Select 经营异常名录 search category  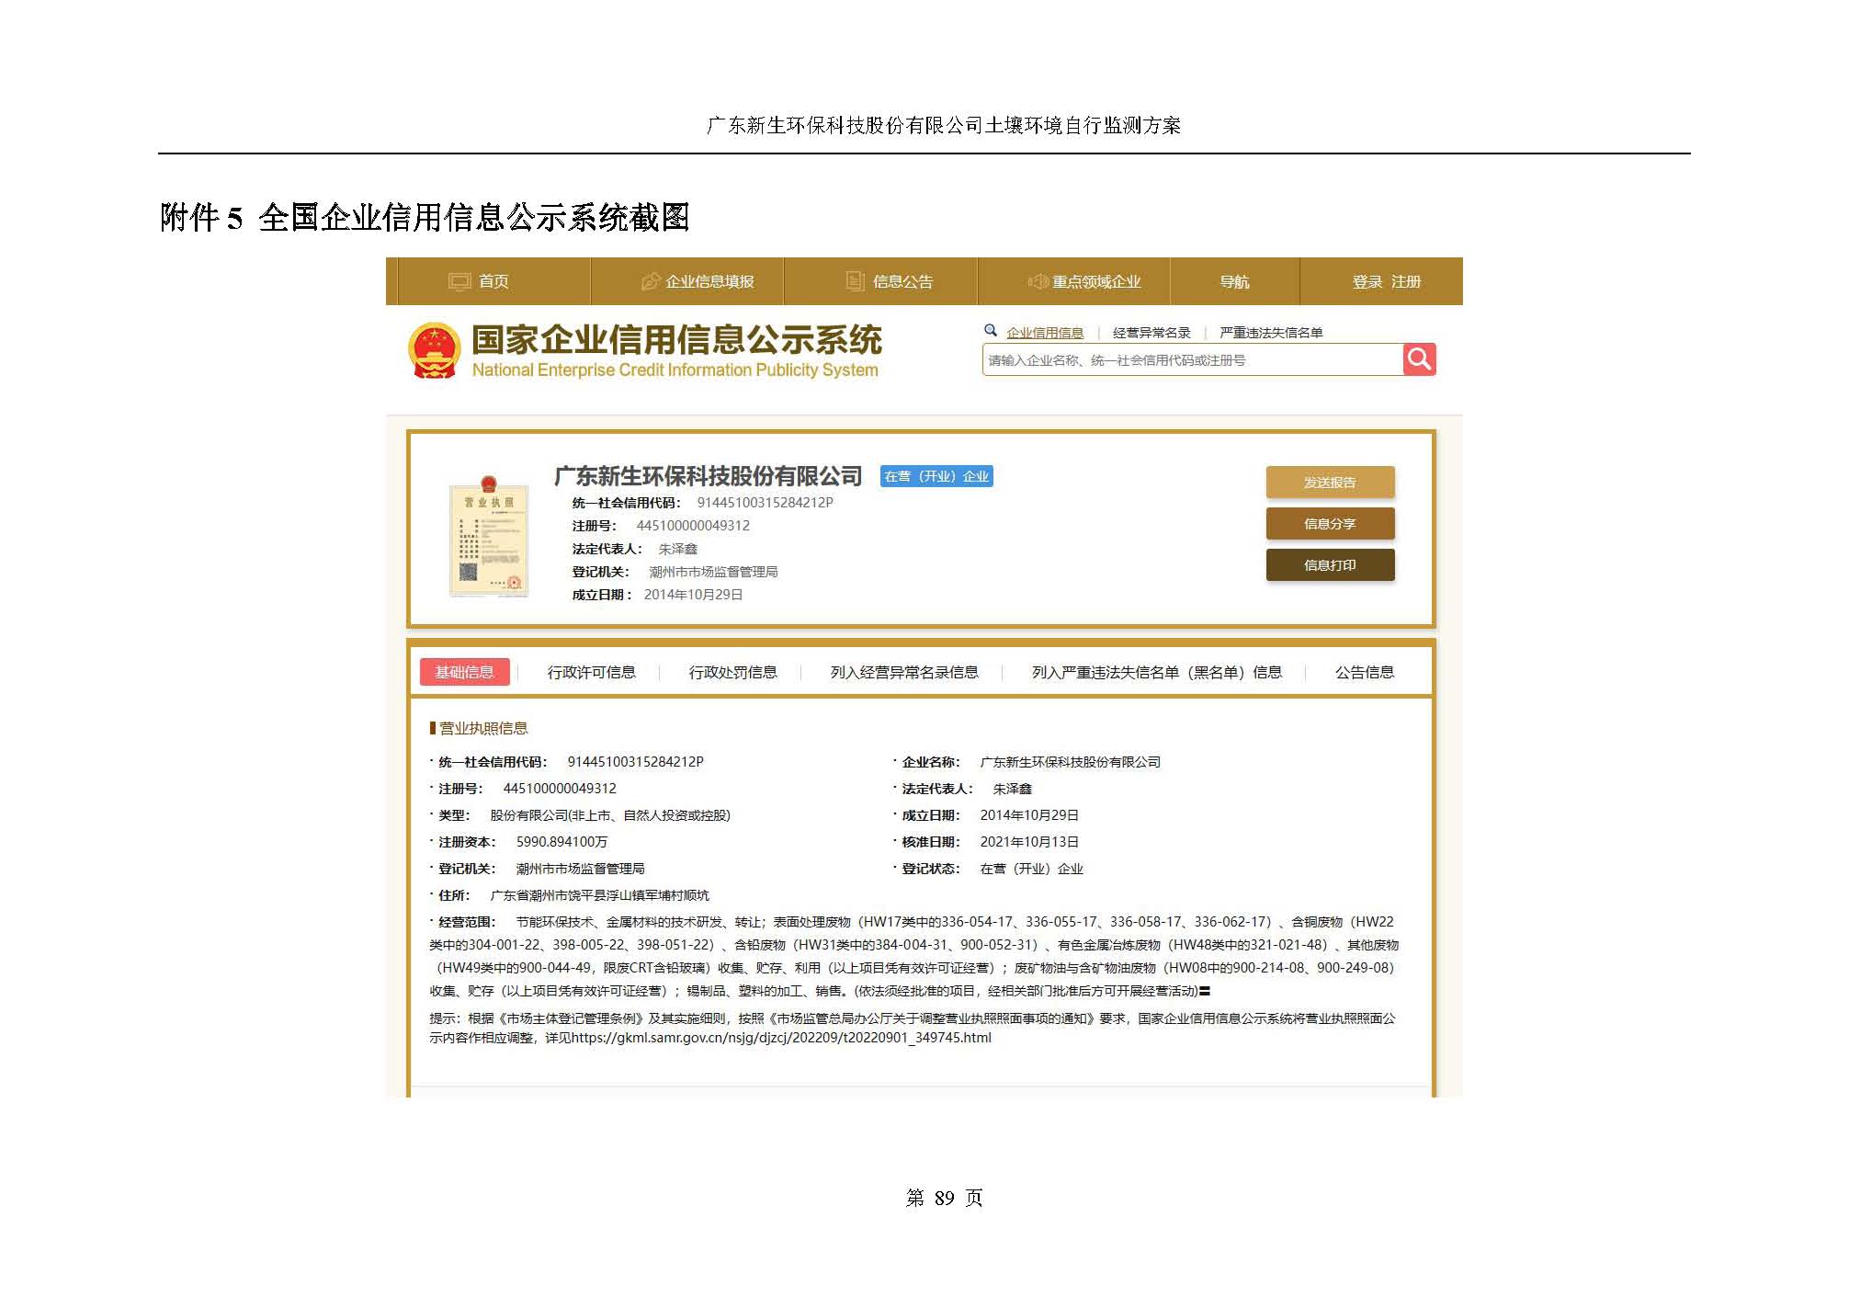pyautogui.click(x=1151, y=333)
